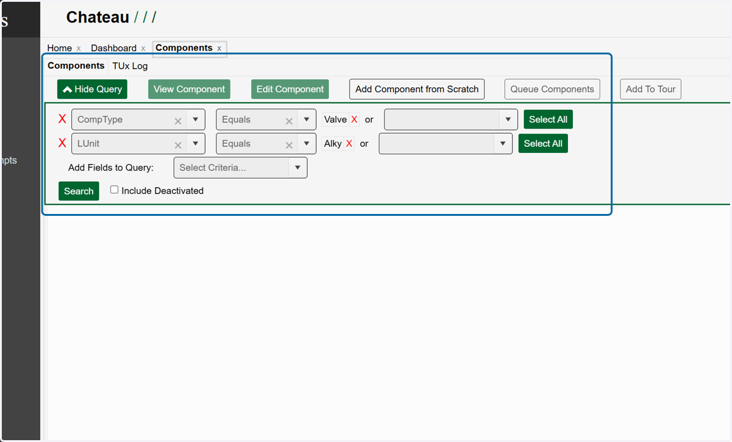The image size is (732, 442).
Task: Click Select All in CompType row
Action: point(548,119)
